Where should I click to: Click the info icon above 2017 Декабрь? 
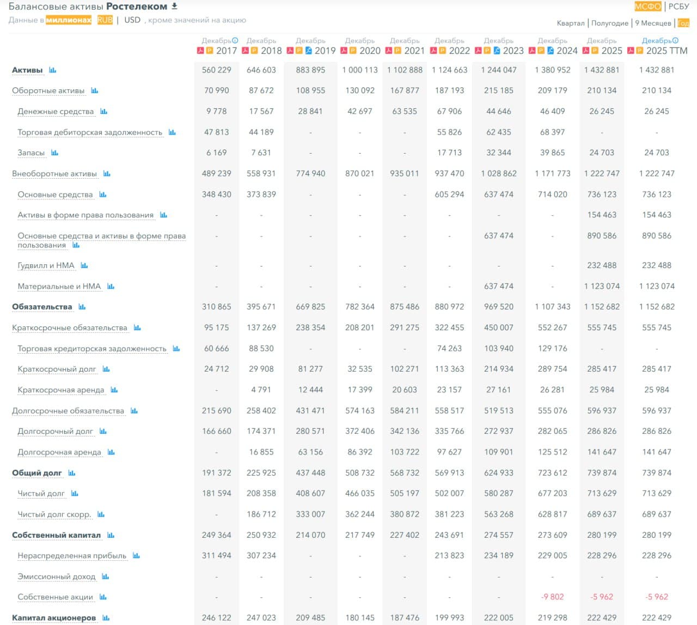click(235, 40)
